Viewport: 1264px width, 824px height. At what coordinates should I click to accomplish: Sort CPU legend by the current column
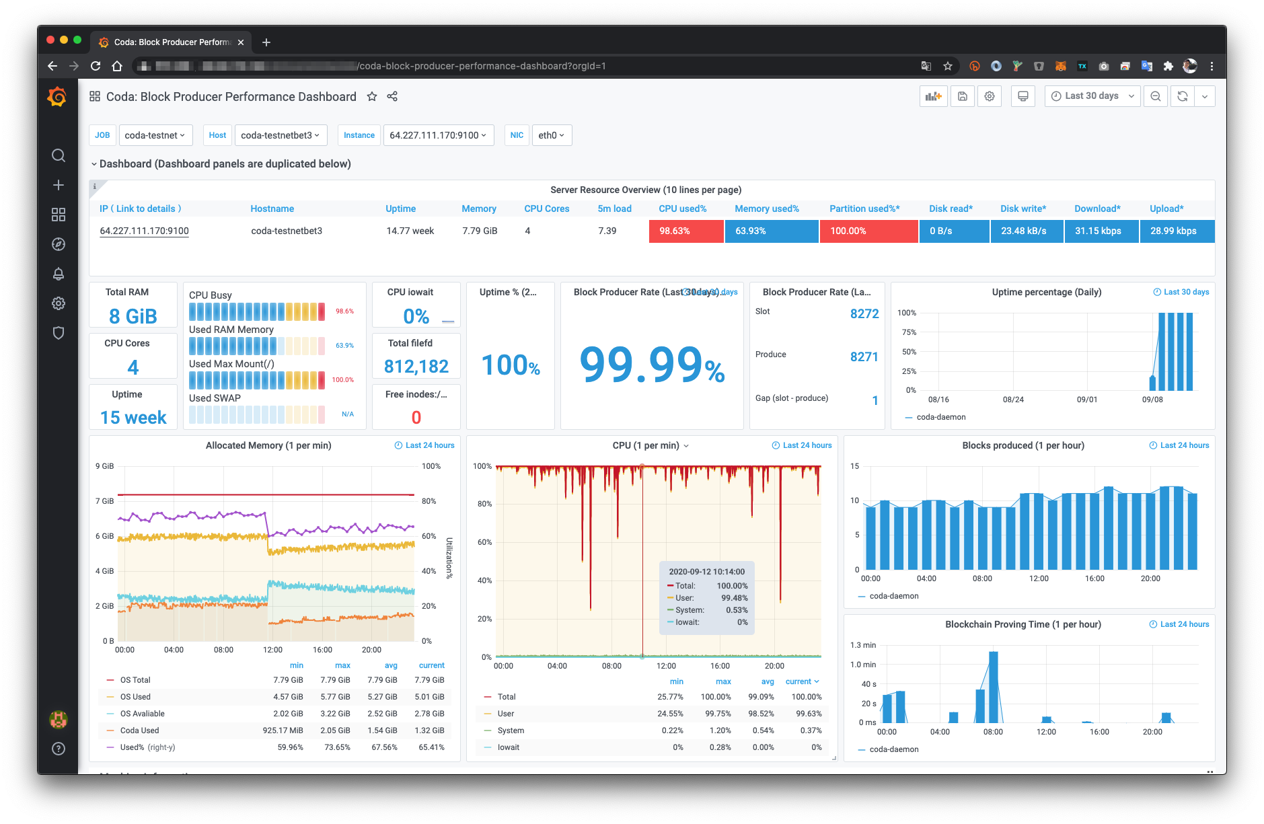coord(803,681)
